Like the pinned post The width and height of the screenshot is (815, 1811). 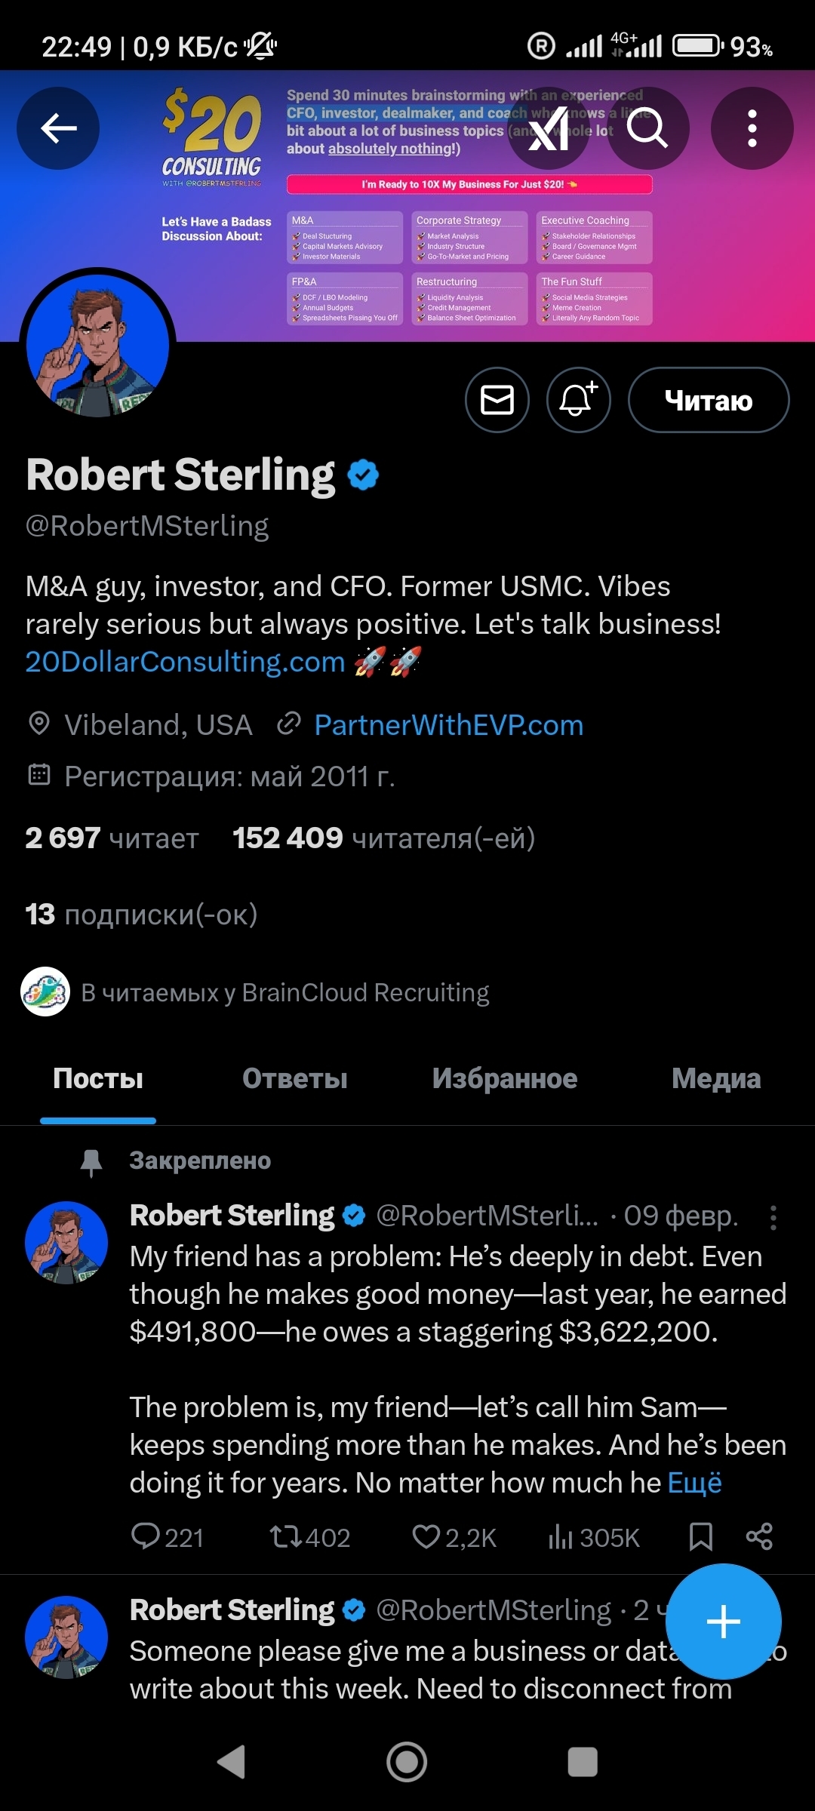point(454,1537)
